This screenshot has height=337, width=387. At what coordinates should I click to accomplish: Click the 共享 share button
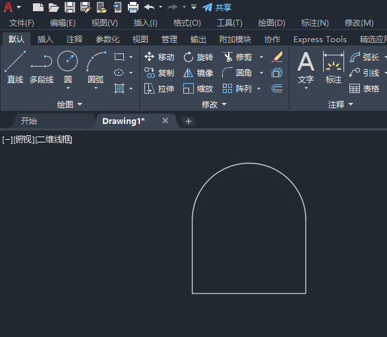(x=217, y=7)
